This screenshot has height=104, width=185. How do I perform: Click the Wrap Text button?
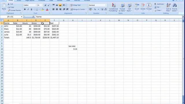point(75,5)
